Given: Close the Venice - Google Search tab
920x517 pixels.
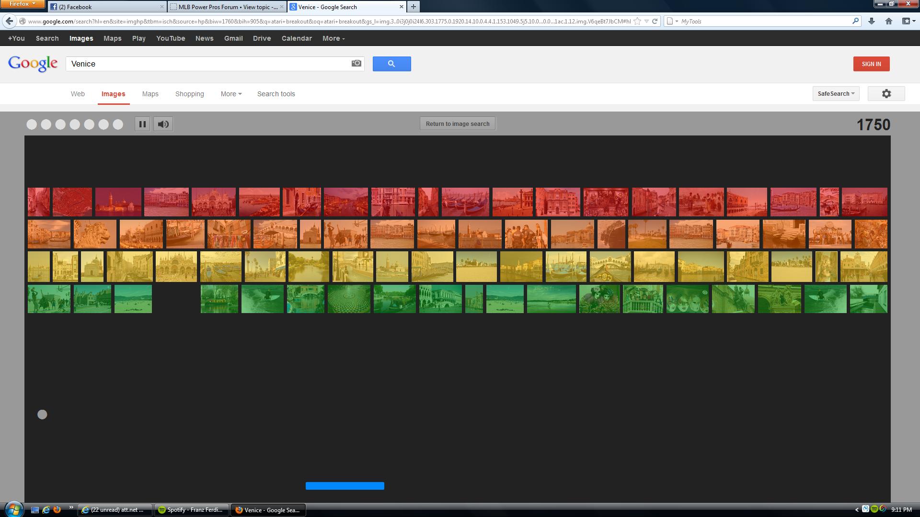Looking at the screenshot, I should pyautogui.click(x=401, y=7).
